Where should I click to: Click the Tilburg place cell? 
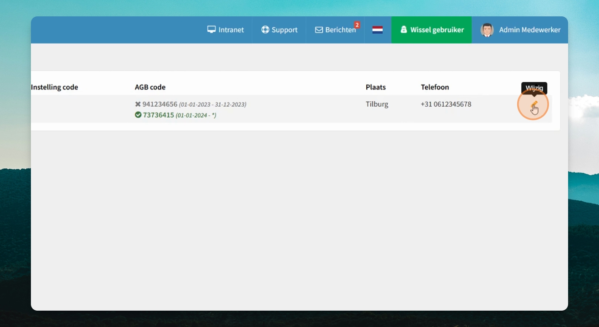coord(377,104)
